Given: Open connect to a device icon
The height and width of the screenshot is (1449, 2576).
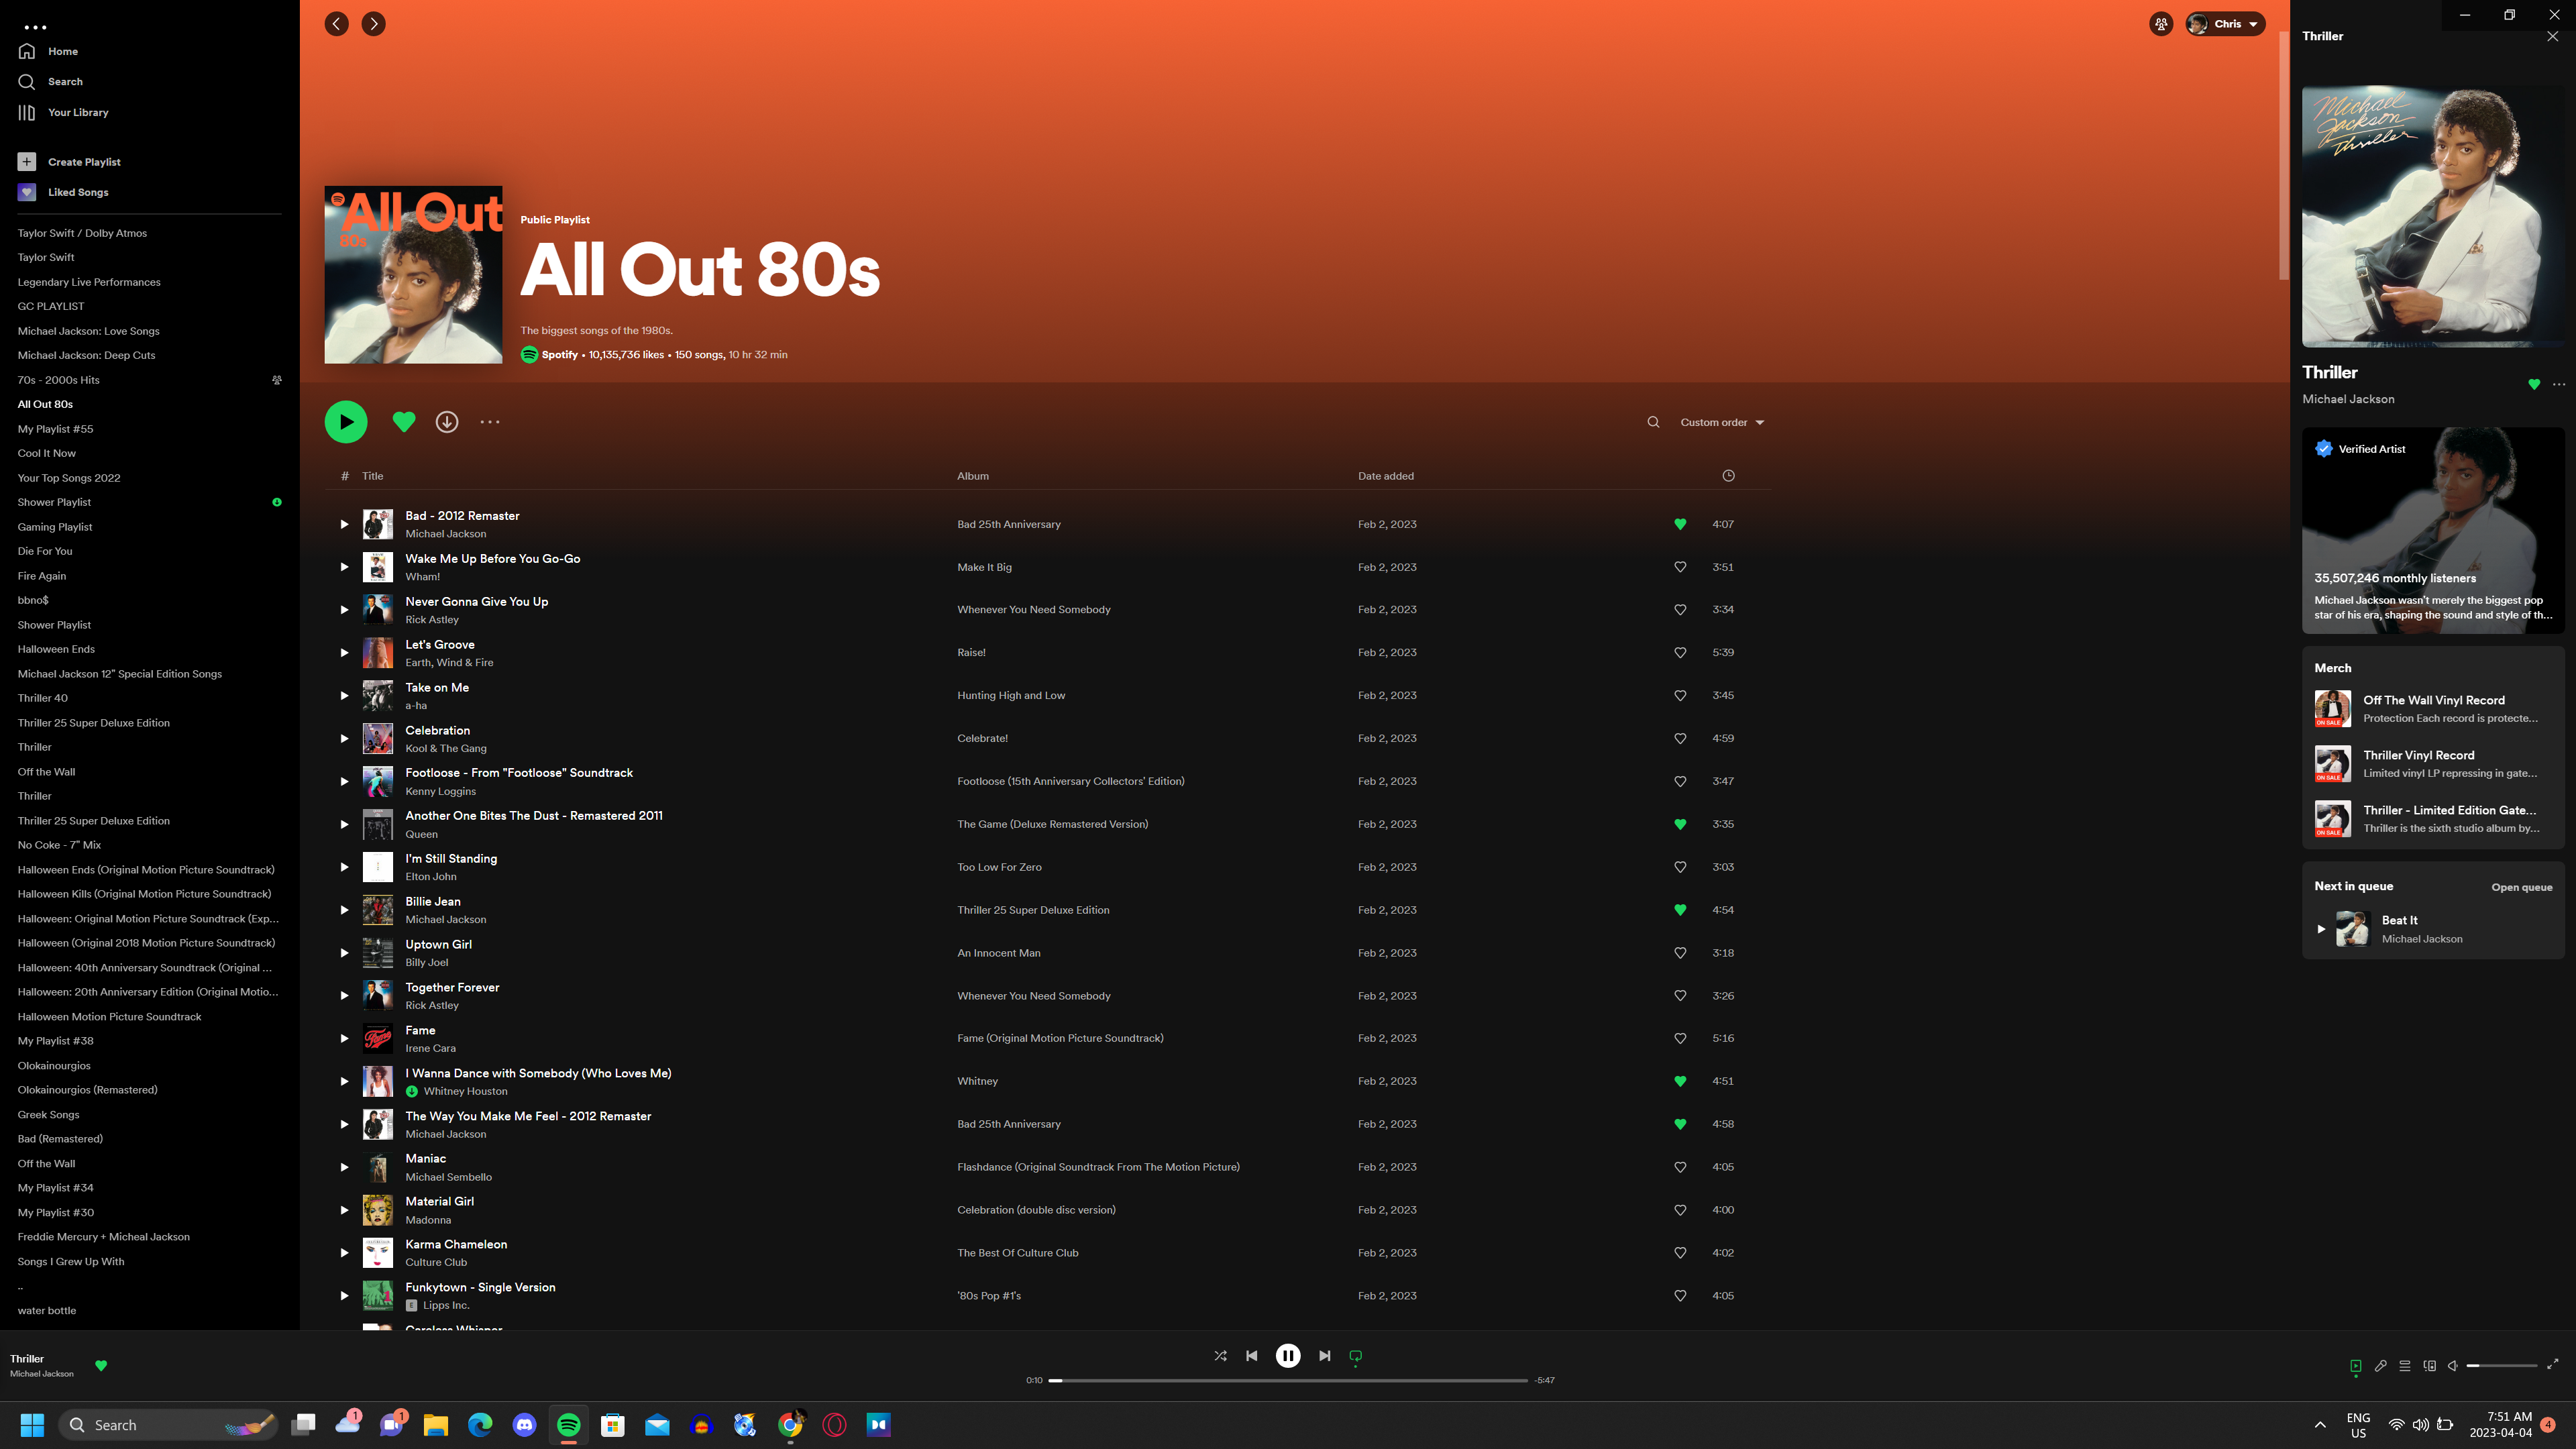Looking at the screenshot, I should (x=2429, y=1365).
